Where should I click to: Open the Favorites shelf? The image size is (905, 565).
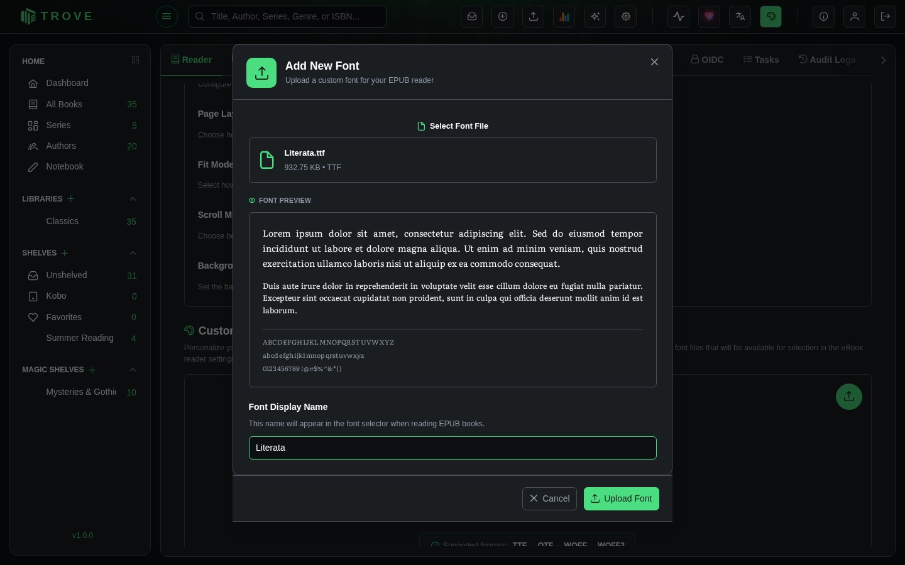pyautogui.click(x=80, y=317)
